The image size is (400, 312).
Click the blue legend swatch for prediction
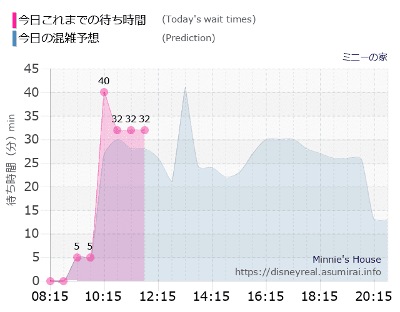[14, 38]
